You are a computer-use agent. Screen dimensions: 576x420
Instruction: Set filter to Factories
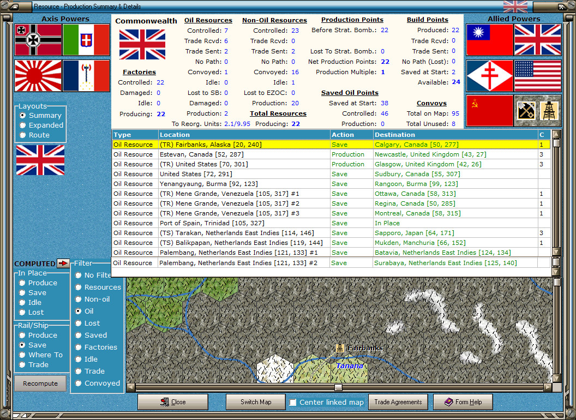click(78, 347)
